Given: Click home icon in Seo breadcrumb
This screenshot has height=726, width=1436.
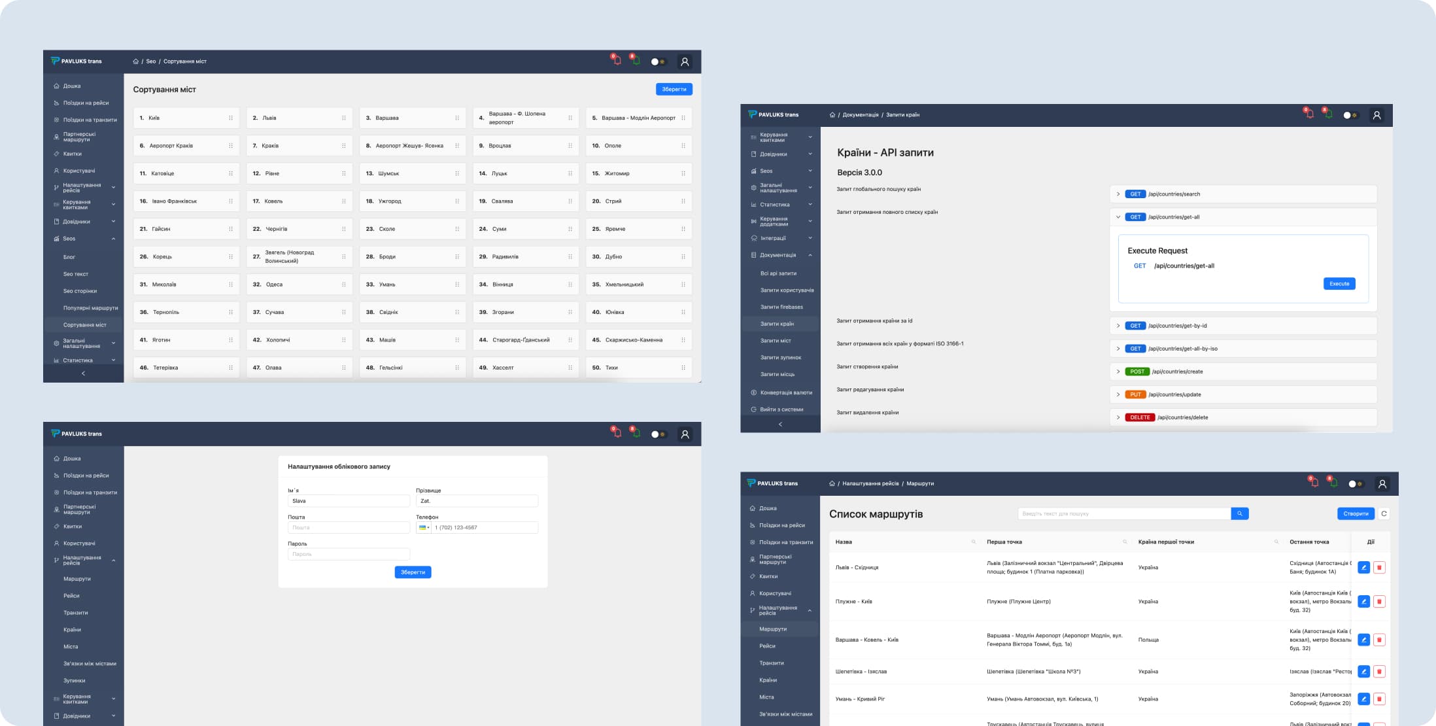Looking at the screenshot, I should [135, 61].
